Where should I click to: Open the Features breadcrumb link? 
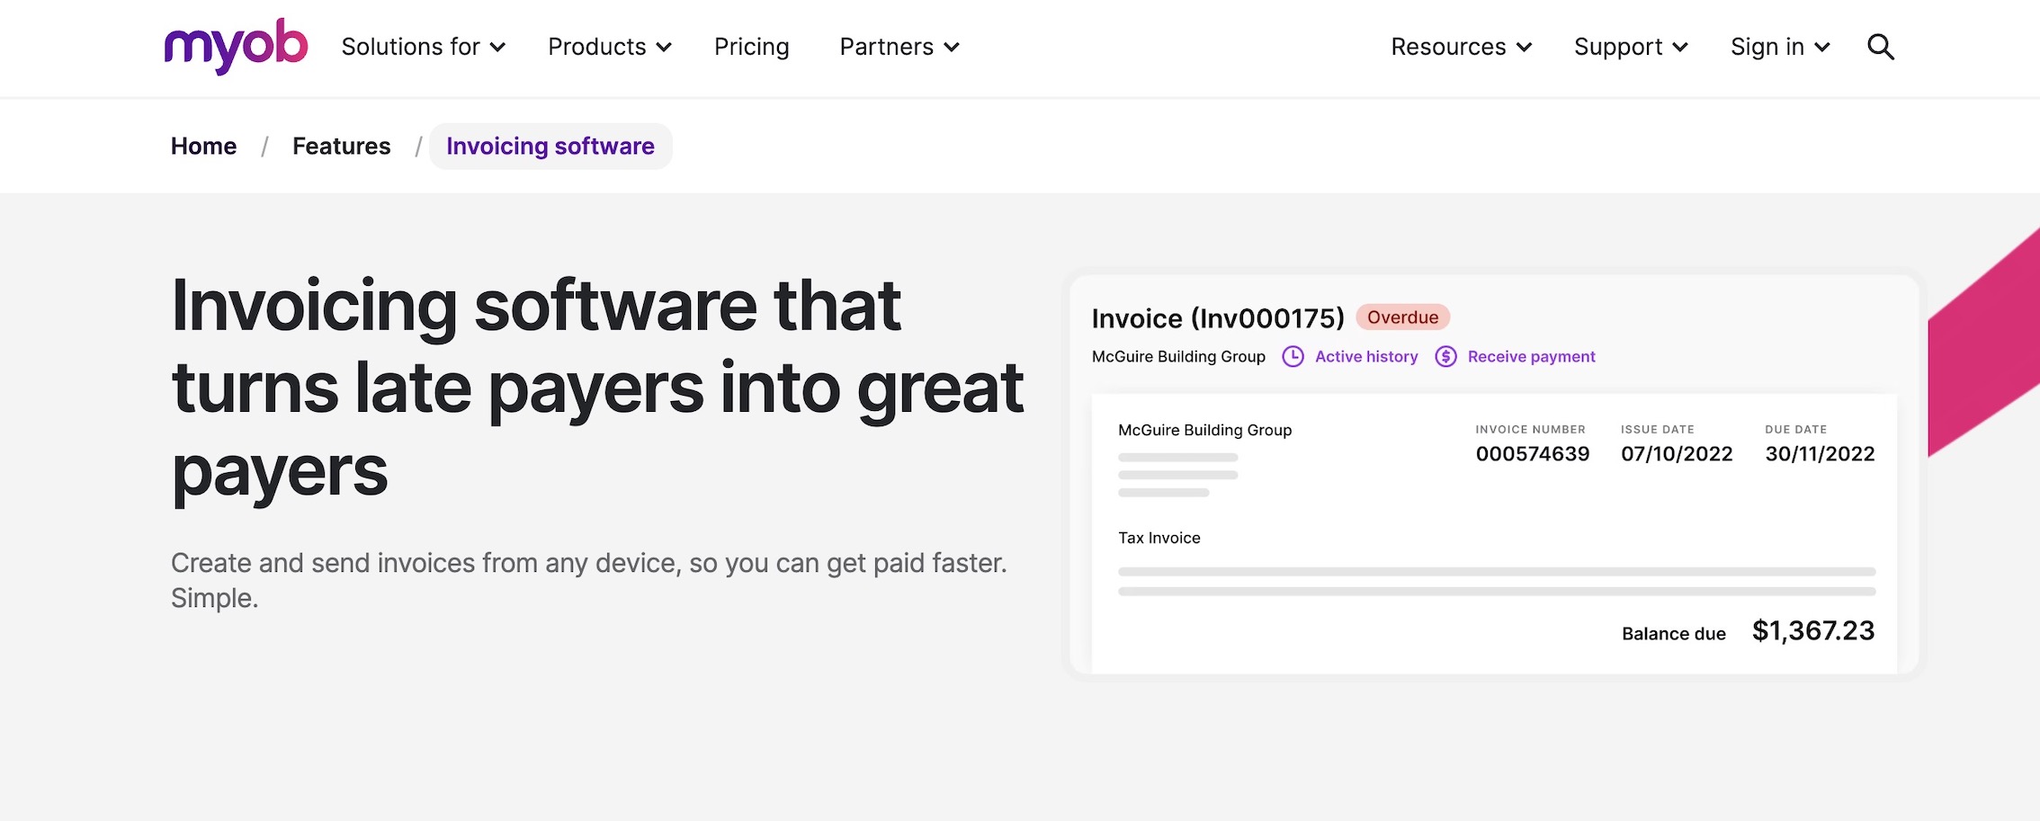coord(342,146)
